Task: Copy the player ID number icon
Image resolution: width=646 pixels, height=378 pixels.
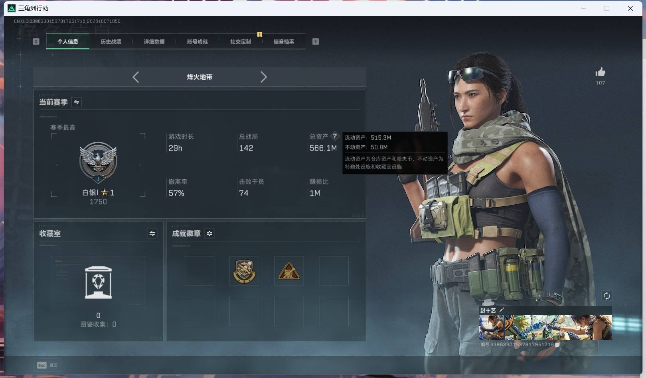Action: (557, 345)
